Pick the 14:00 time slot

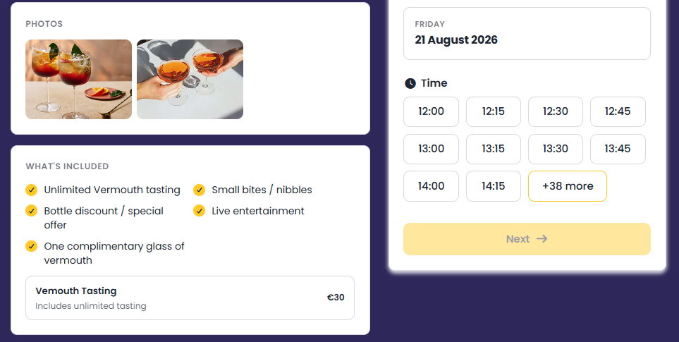[431, 186]
